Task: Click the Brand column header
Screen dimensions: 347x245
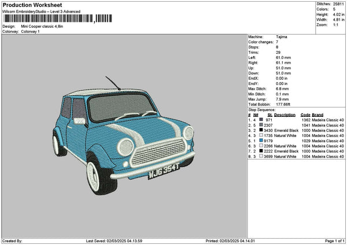Action: click(x=319, y=114)
